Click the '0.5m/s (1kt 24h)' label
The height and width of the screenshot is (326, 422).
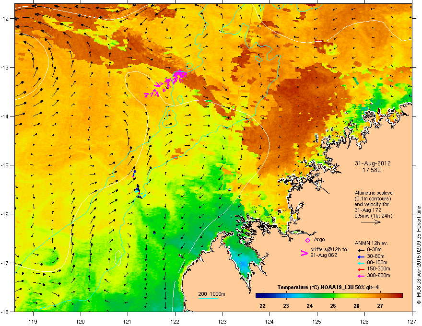[x=373, y=216]
